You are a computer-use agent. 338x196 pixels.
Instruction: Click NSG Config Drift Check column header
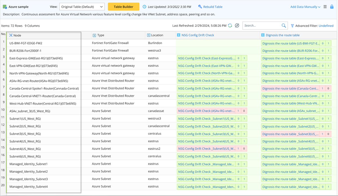(x=198, y=35)
